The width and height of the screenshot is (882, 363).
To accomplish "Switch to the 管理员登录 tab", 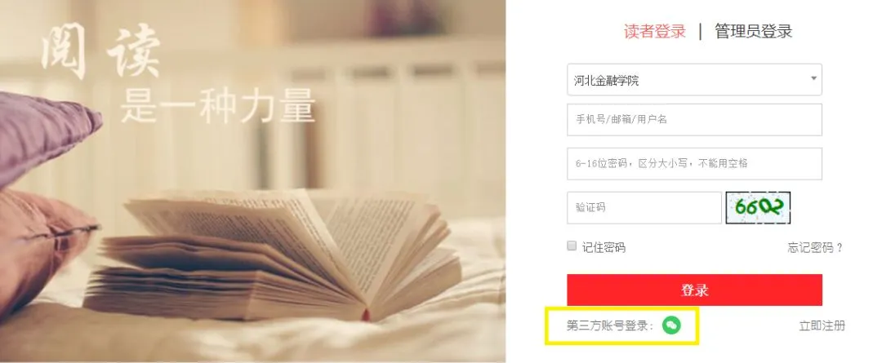I will click(x=753, y=32).
